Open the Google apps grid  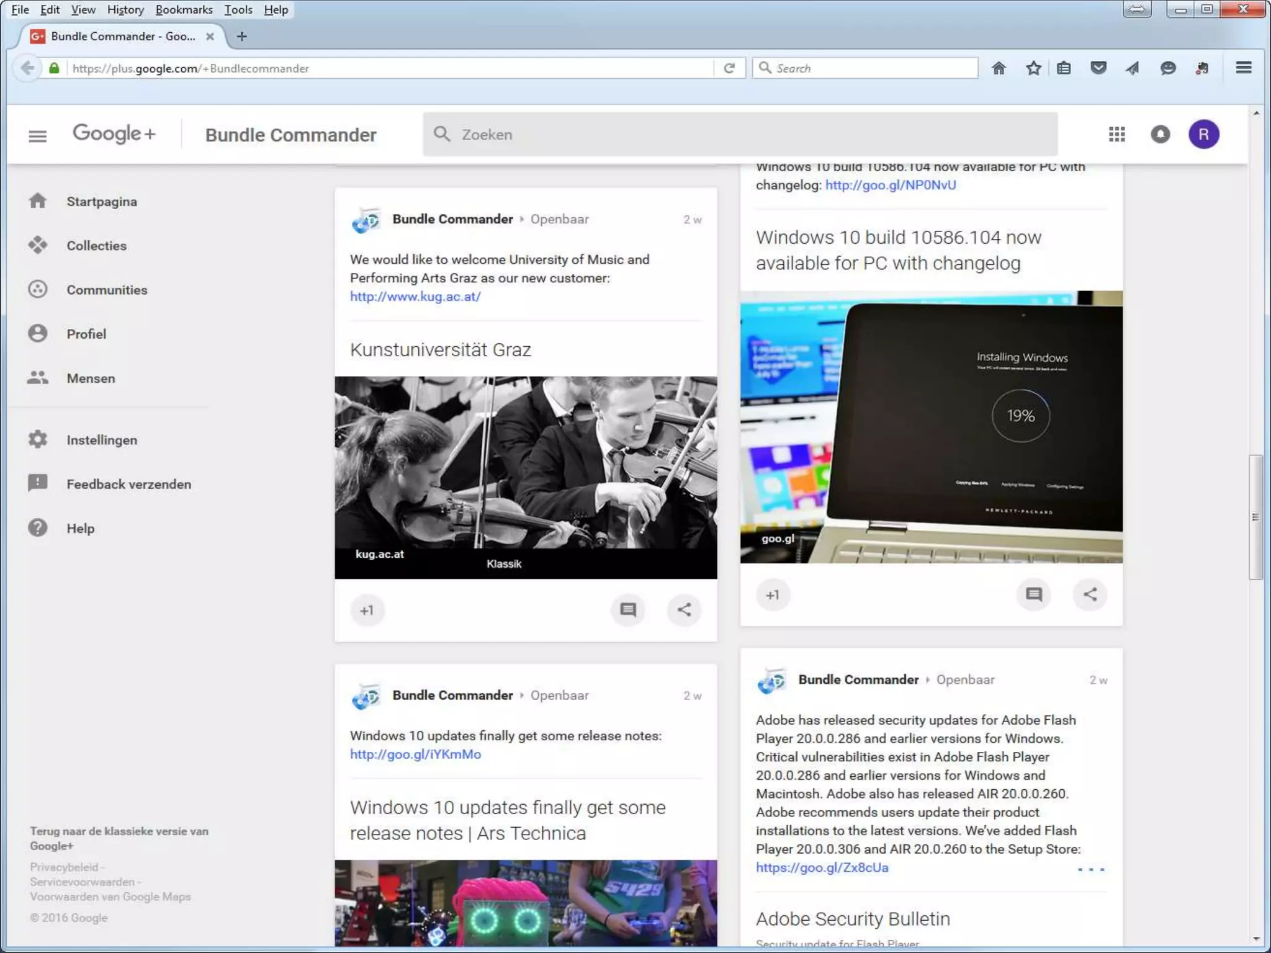pos(1116,134)
